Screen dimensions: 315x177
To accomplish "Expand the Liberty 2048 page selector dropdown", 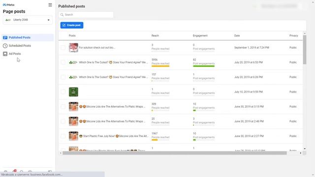I will click(x=28, y=20).
